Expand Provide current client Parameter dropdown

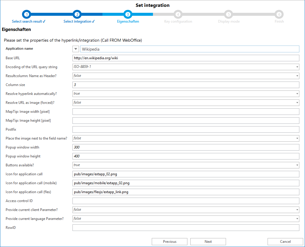(297, 210)
